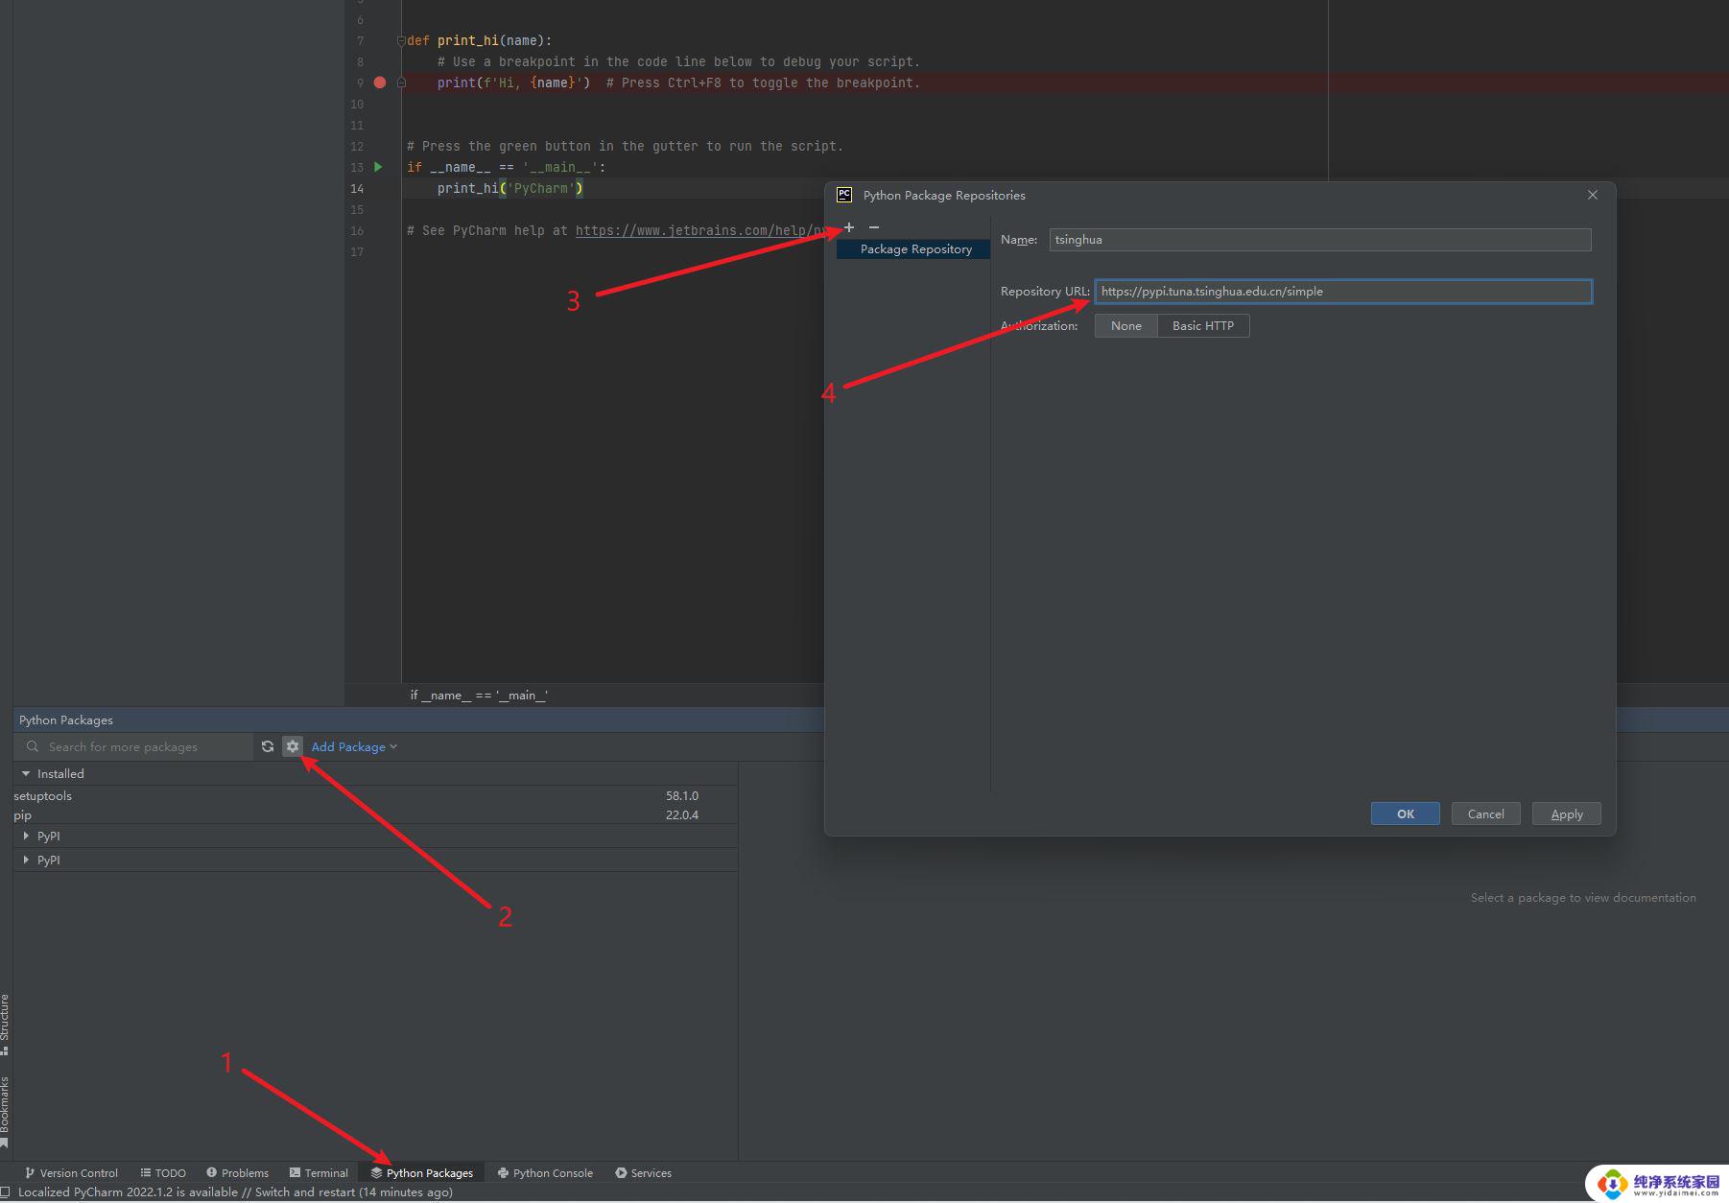Open the Services tool window

[643, 1172]
